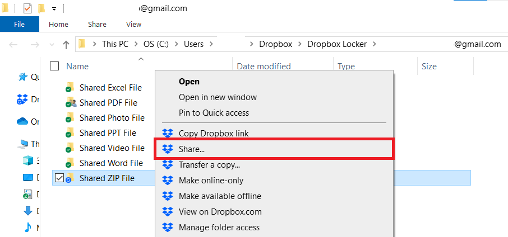Image resolution: width=508 pixels, height=237 pixels.
Task: Sort by the Date modified column header
Action: click(x=264, y=67)
